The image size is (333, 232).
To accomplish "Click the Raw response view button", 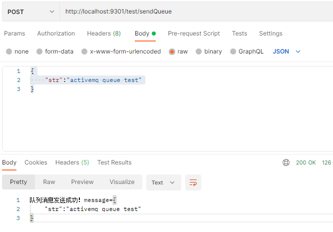I will [x=49, y=182].
